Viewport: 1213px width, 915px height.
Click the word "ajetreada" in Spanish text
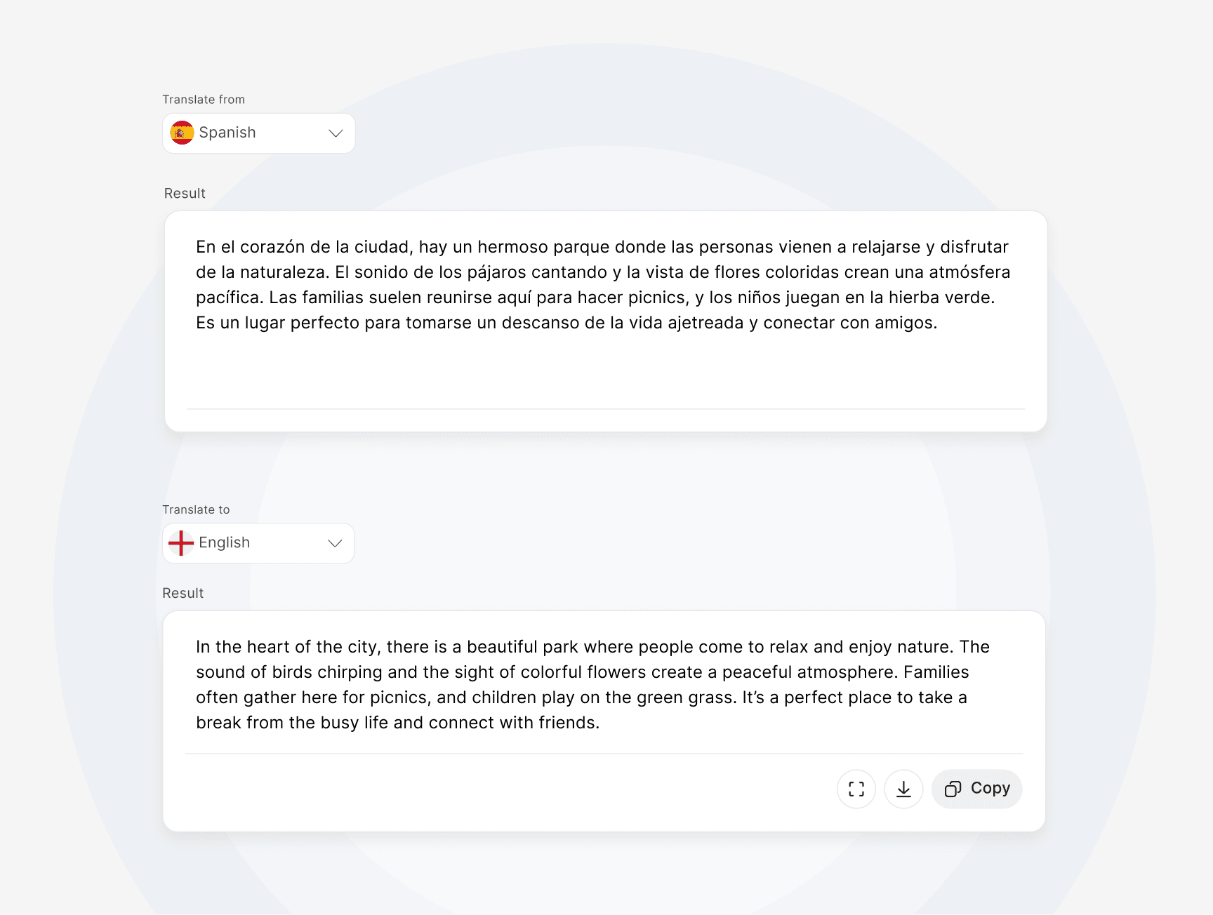(705, 323)
